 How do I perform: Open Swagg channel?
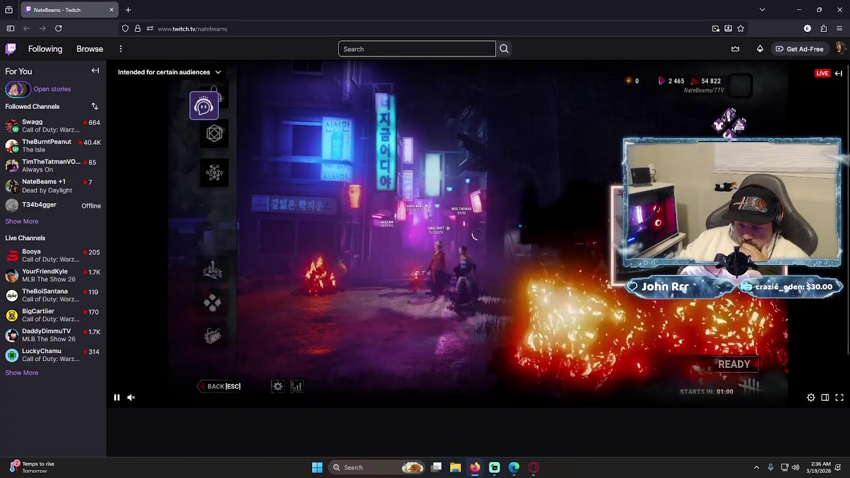point(53,125)
